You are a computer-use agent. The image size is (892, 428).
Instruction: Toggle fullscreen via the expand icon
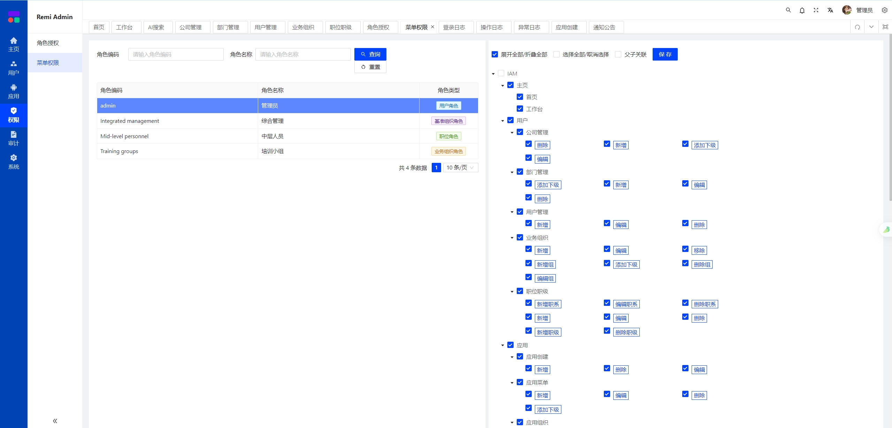[816, 10]
